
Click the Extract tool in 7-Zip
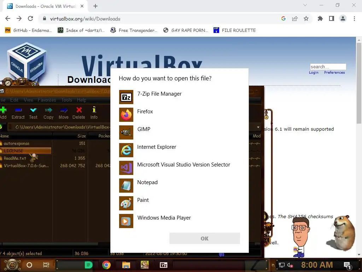(x=18, y=113)
